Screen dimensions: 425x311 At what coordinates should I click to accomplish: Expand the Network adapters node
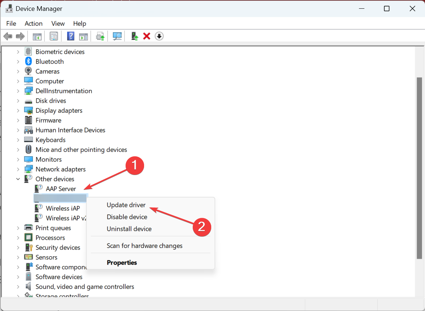point(18,169)
